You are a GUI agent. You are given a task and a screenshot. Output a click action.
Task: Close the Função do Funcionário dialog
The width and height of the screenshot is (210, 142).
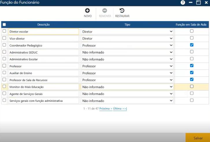tap(206, 3)
